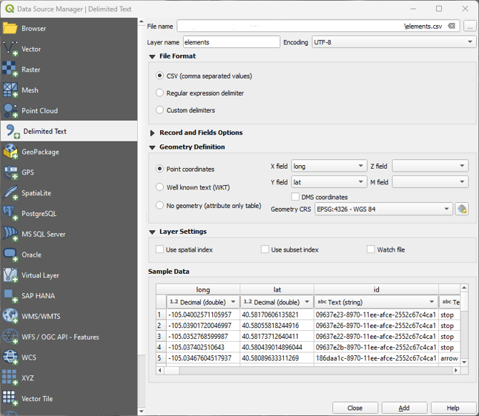Viewport: 479px width, 416px height.
Task: Open the Y field dropdown
Action: coord(329,182)
